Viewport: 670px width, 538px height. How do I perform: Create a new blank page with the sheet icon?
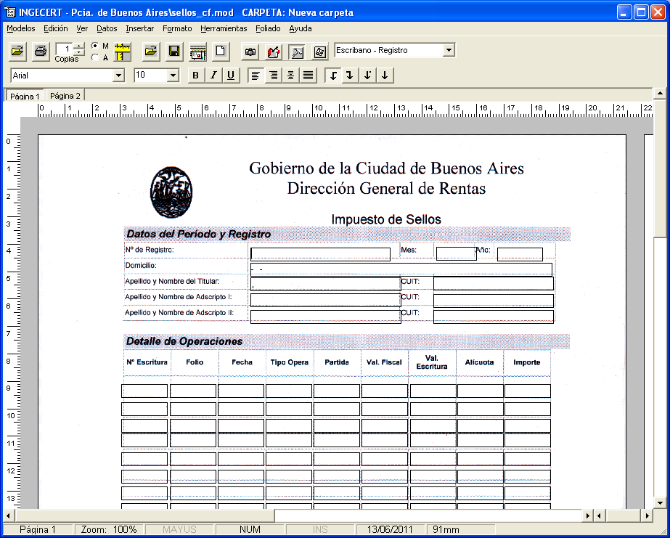[x=221, y=52]
